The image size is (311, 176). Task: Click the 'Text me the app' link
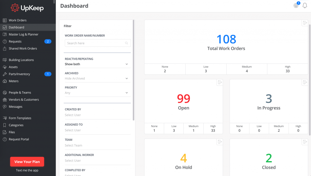(x=27, y=170)
